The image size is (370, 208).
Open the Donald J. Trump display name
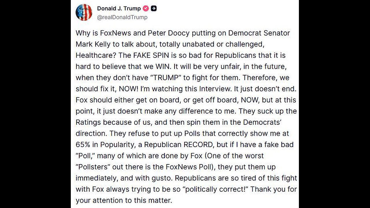point(119,8)
